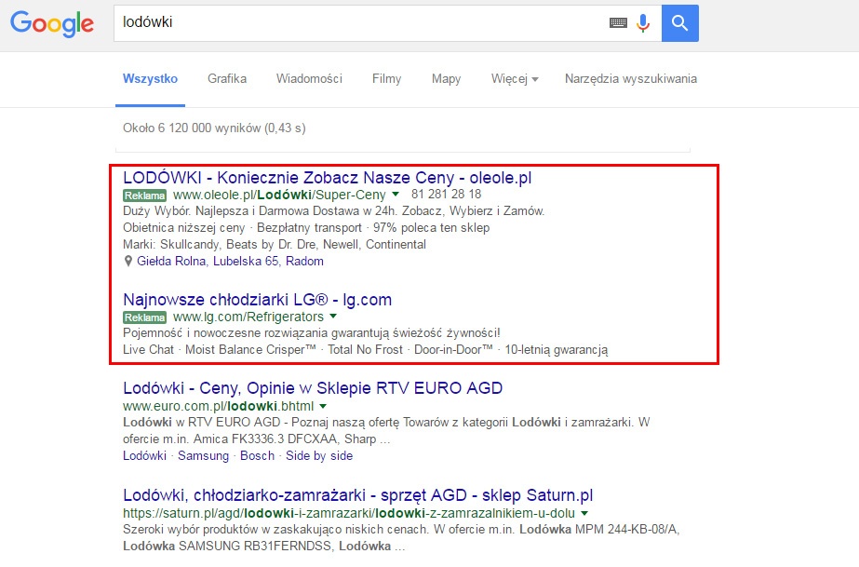Viewport: 859px width, 567px height.
Task: Click the Google logo
Action: point(52,23)
